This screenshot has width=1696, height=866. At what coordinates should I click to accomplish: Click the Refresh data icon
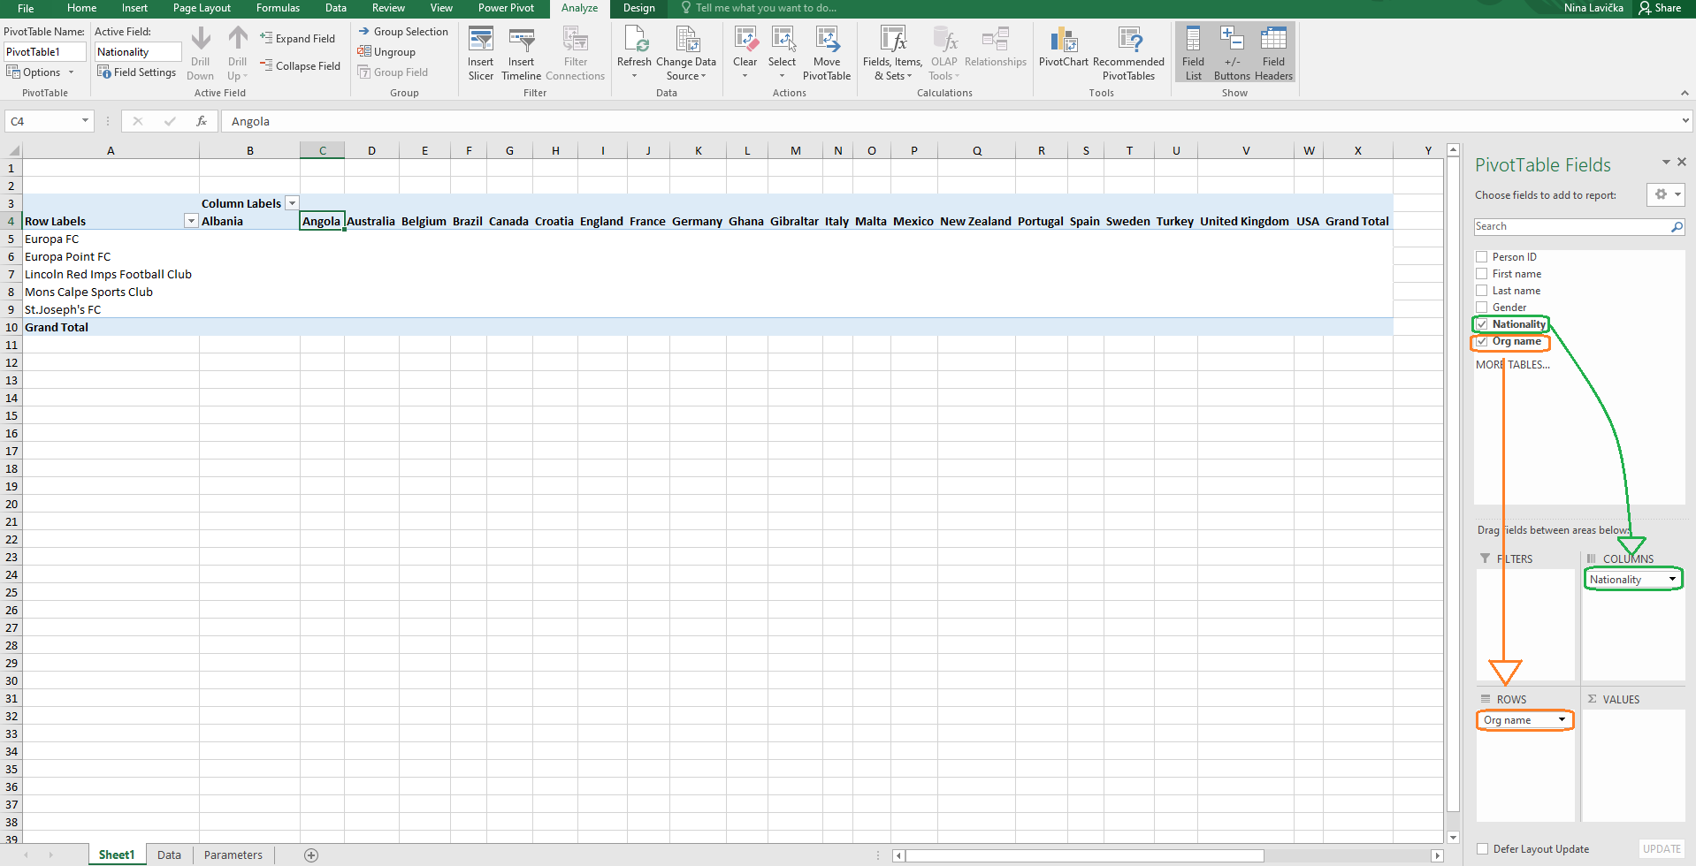634,42
